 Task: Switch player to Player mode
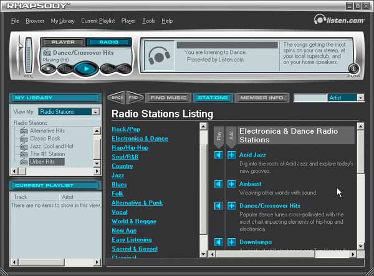63,42
